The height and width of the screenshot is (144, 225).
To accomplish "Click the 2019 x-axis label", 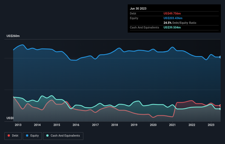I will 134,125.
